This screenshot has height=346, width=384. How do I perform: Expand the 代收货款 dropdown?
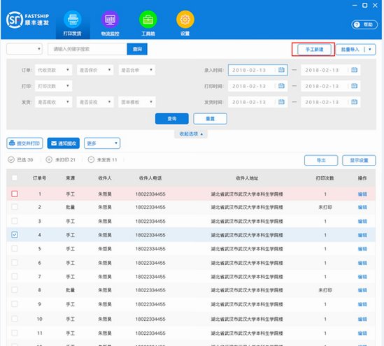(53, 70)
